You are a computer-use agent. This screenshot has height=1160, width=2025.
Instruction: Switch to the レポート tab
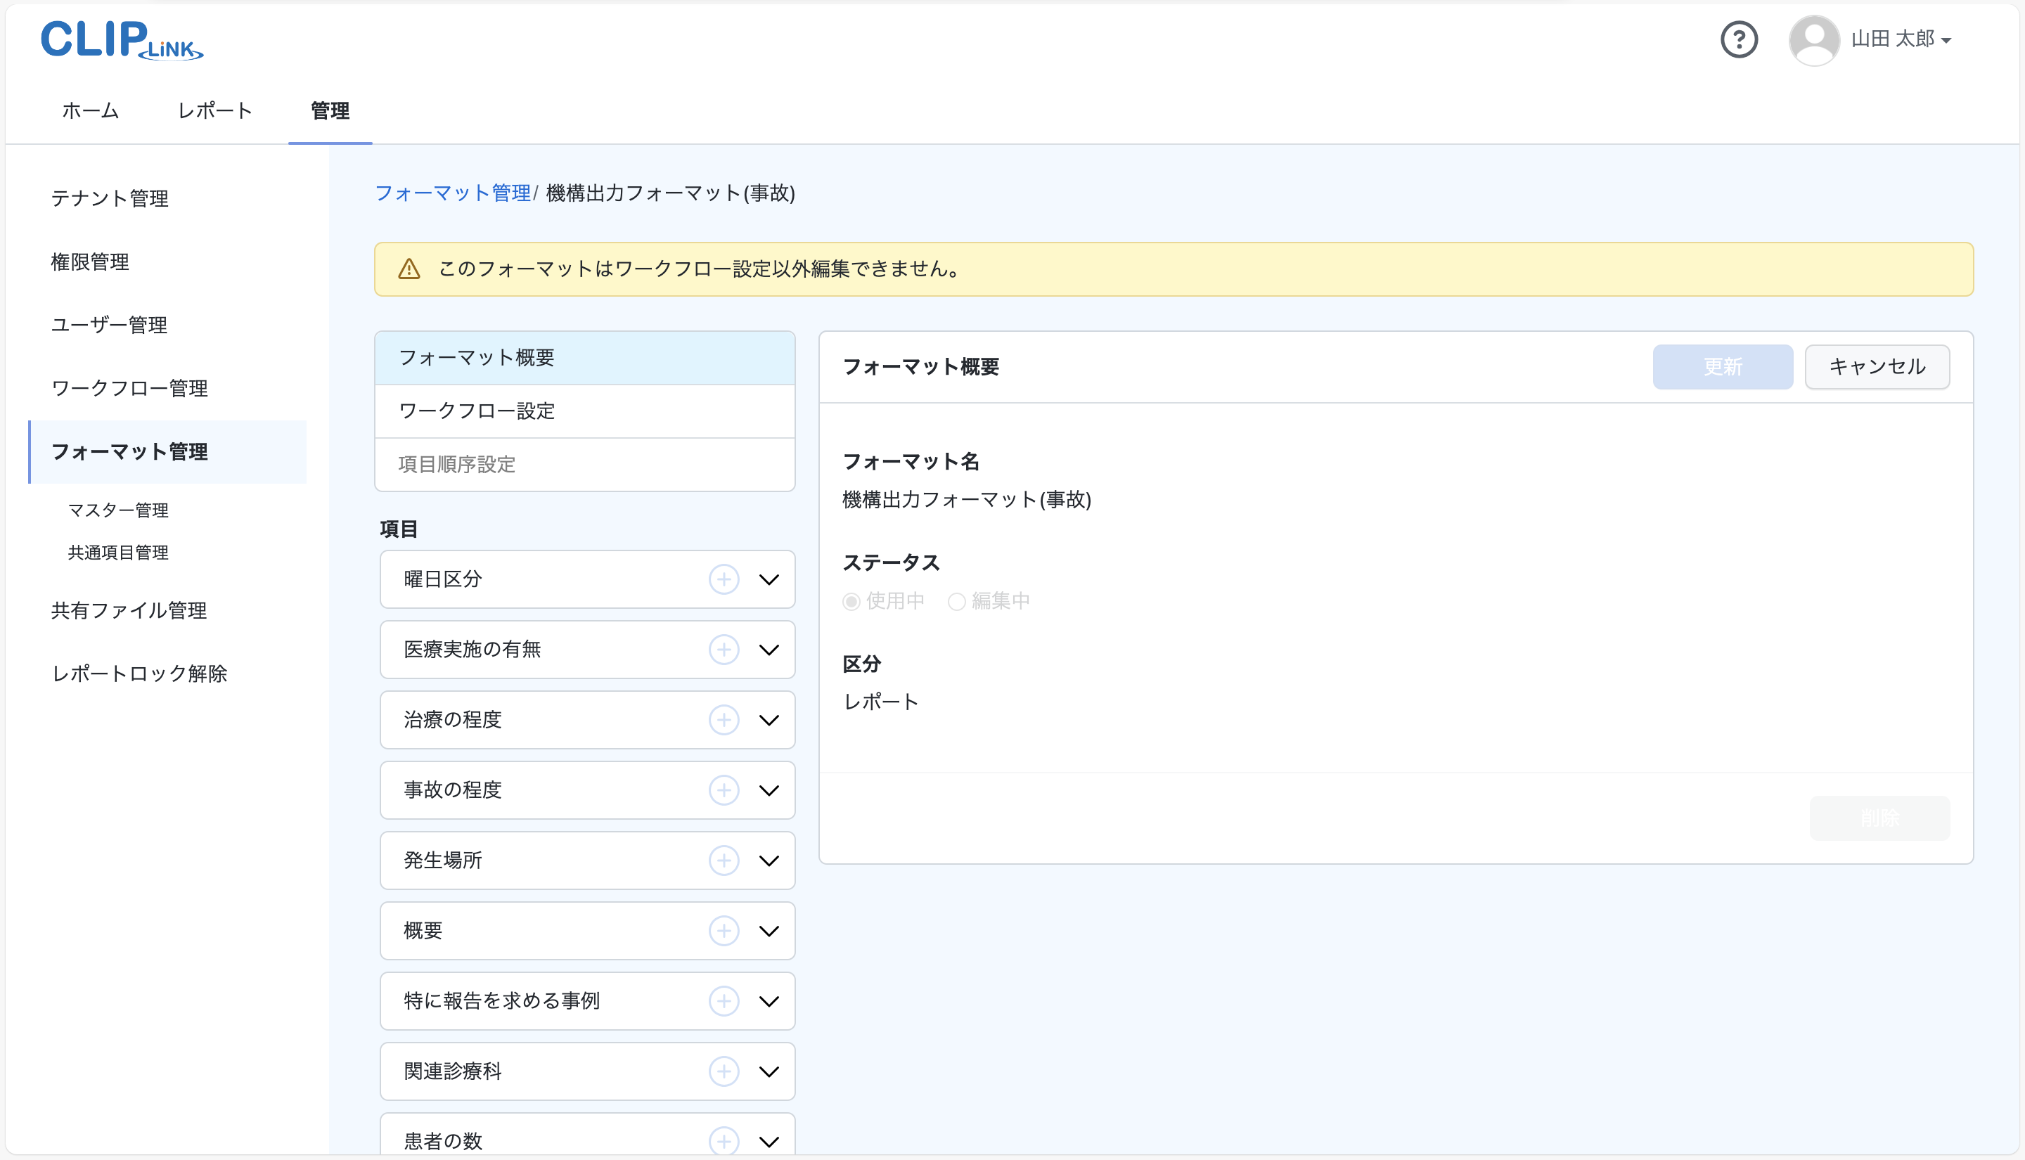coord(214,111)
